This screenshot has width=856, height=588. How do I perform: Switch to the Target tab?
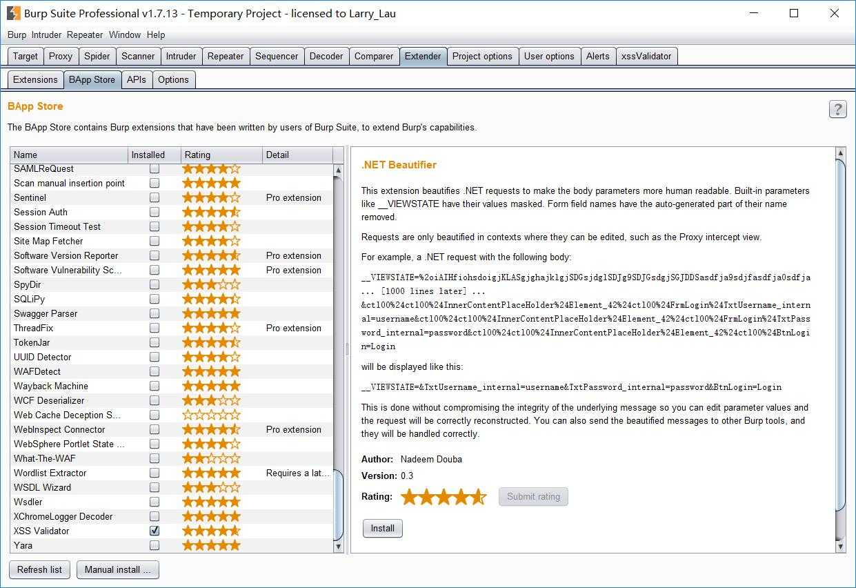(26, 56)
